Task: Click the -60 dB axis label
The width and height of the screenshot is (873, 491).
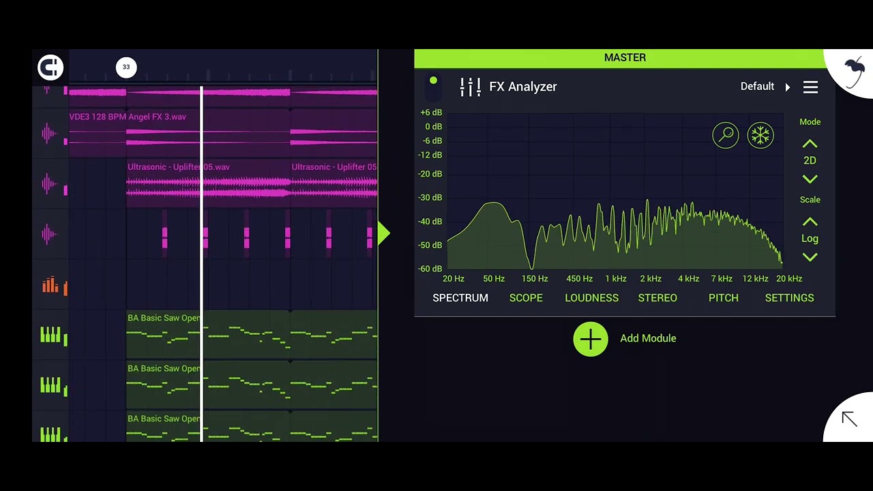Action: tap(430, 269)
